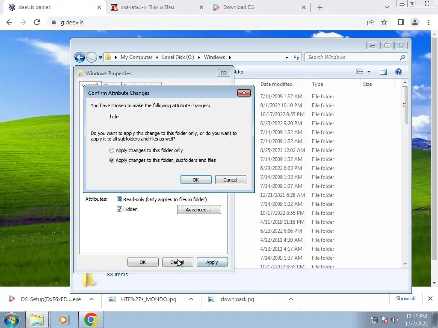Click Chrome back navigation arrow
This screenshot has width=438, height=328.
pyautogui.click(x=9, y=22)
